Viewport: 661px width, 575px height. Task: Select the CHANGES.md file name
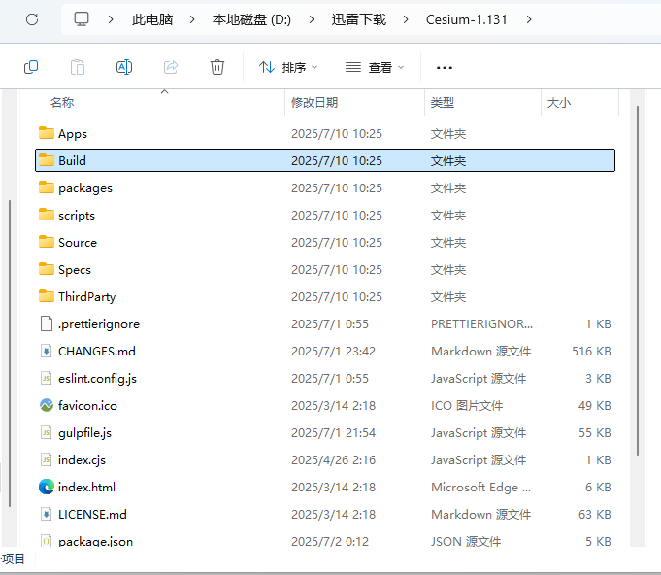97,351
